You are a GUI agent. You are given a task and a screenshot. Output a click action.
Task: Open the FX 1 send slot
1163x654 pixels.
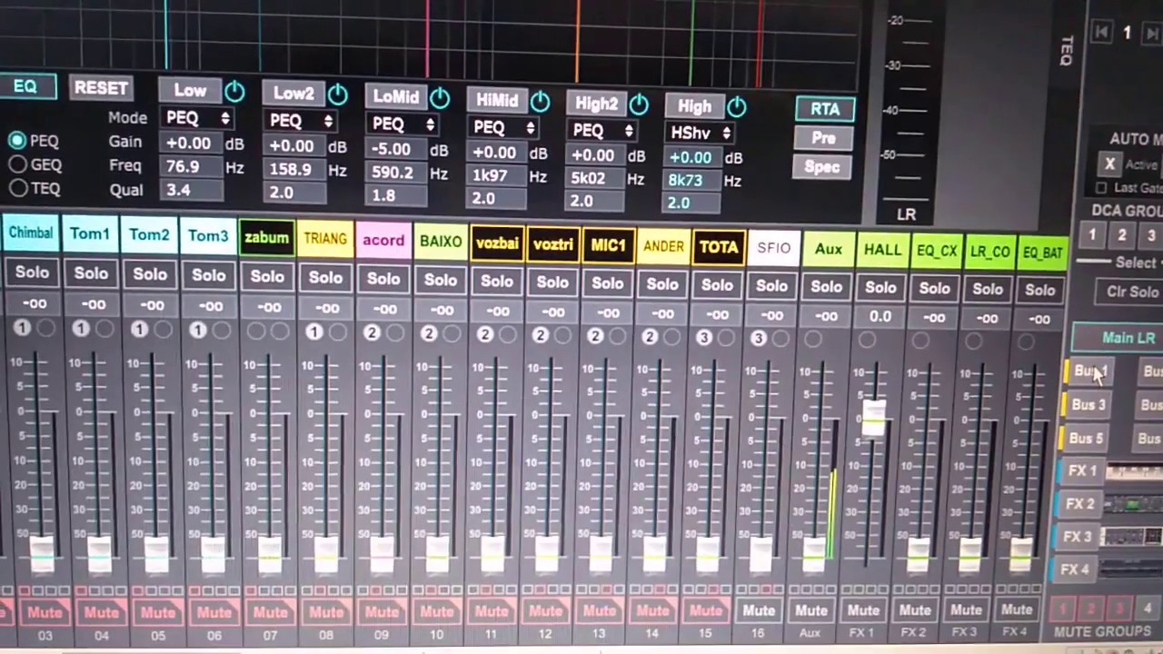coord(1082,471)
